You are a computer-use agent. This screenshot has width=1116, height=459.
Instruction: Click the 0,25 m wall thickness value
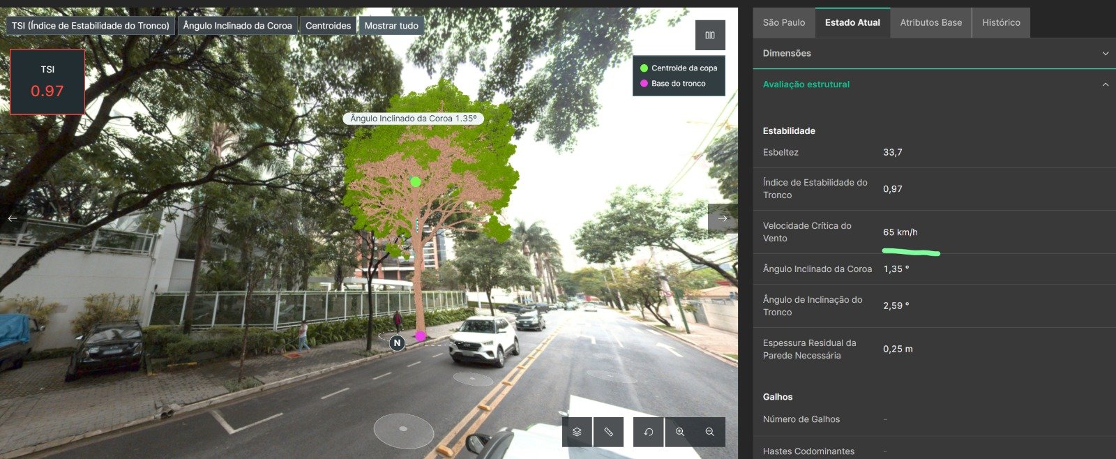click(x=898, y=349)
